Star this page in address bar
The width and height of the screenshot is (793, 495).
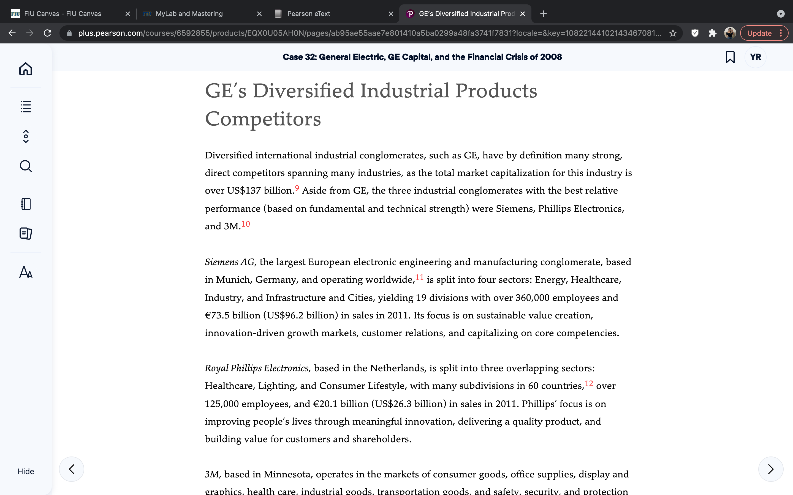(x=673, y=33)
